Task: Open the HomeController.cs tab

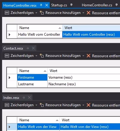Action: click(97, 5)
